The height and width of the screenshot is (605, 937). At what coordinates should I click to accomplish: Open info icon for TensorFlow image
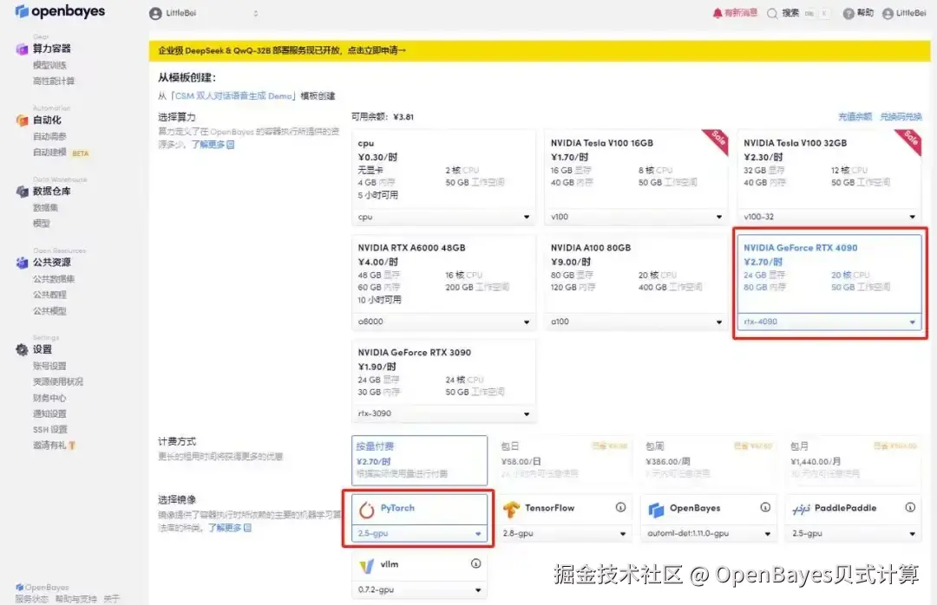pyautogui.click(x=620, y=507)
